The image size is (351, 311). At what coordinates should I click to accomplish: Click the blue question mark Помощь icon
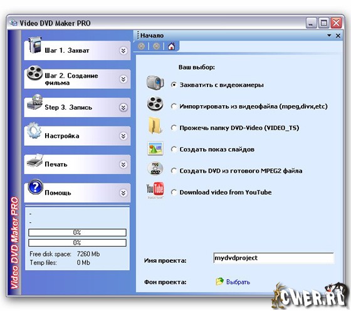pyautogui.click(x=35, y=187)
